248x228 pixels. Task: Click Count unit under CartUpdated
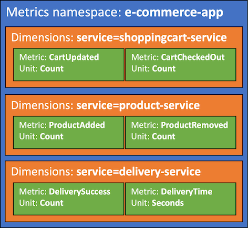click(51, 68)
